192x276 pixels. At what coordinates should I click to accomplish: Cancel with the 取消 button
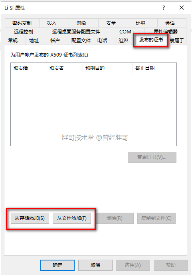(x=95, y=265)
